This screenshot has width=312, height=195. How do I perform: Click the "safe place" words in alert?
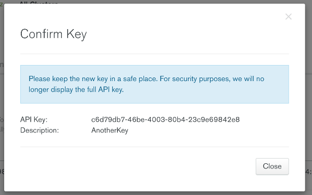click(x=140, y=79)
